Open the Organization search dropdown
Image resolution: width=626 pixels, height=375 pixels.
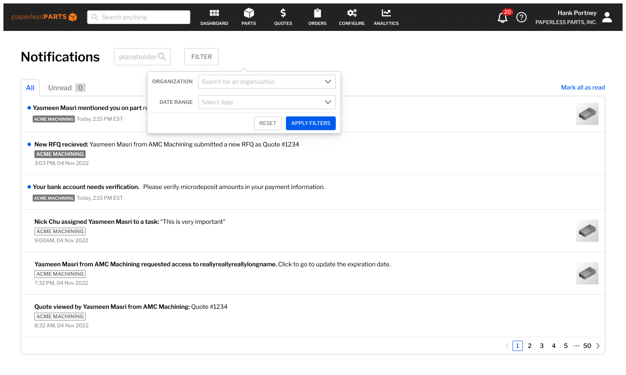tap(267, 82)
